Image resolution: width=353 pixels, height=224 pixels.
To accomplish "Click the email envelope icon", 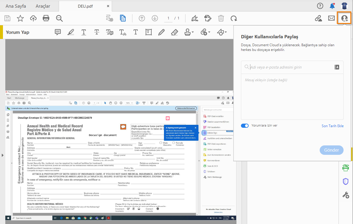I will [331, 18].
